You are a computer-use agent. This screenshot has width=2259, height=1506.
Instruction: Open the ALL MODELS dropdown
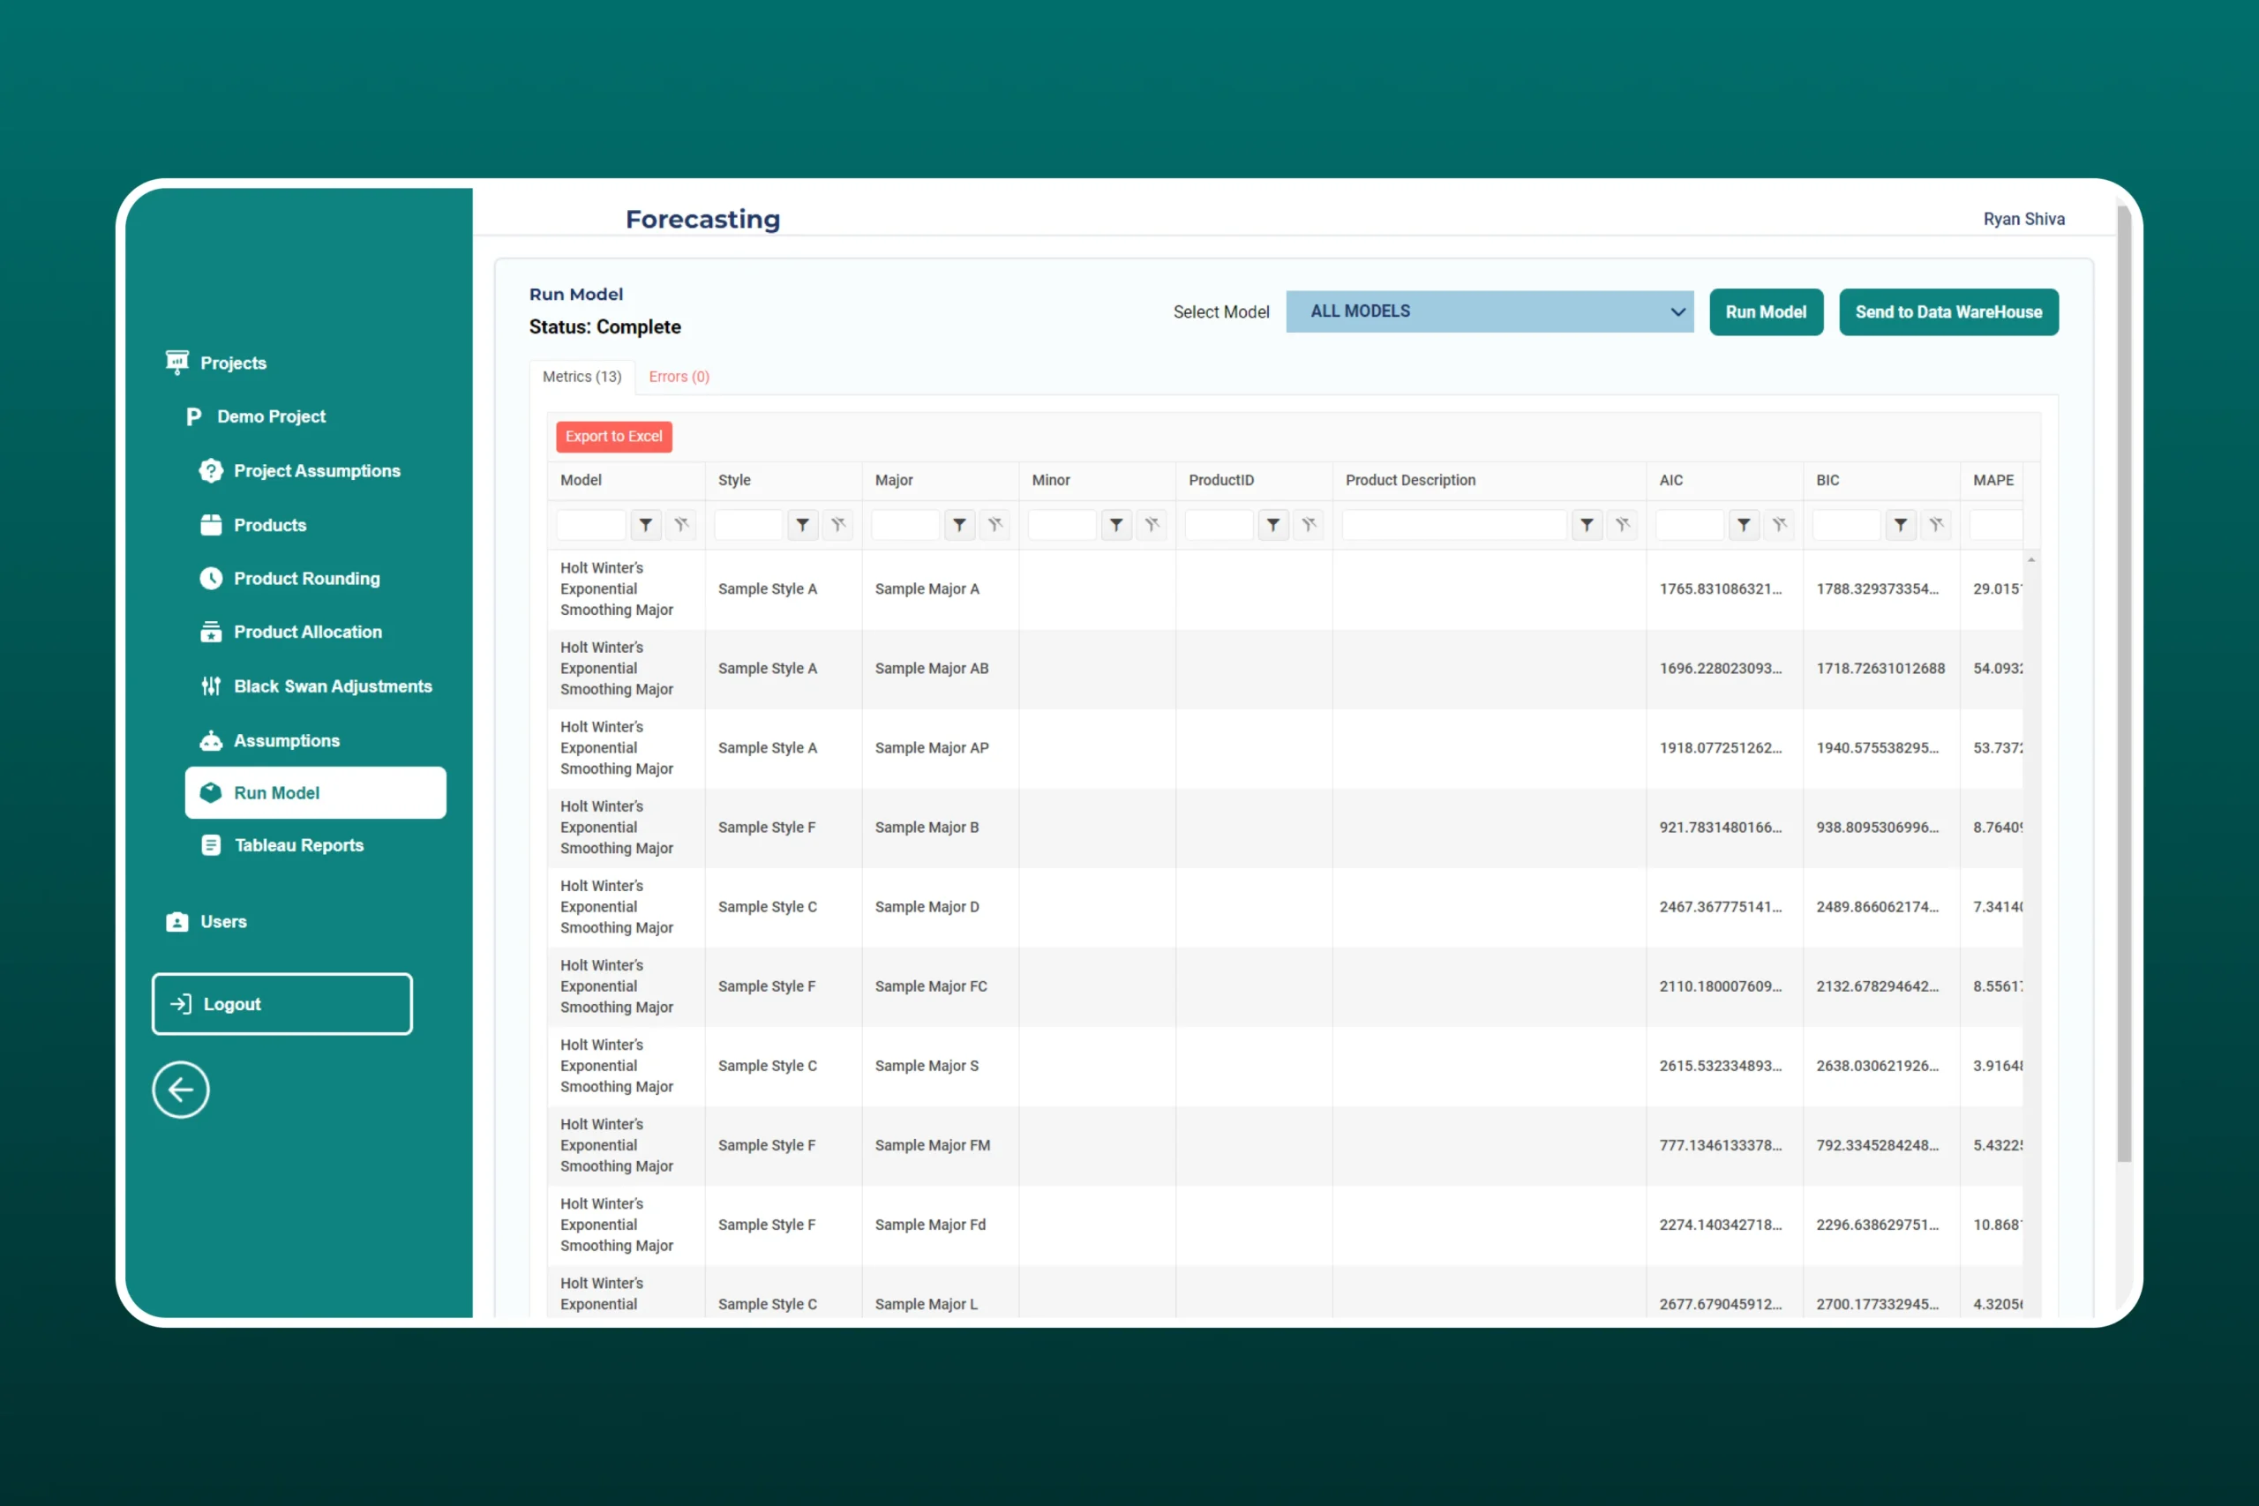point(1489,311)
